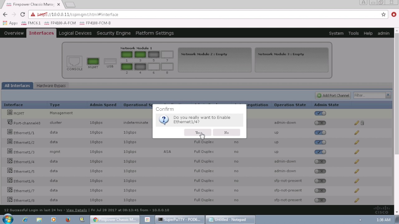
Task: Edit Ethernet1/5 with pencil icon
Action: [x=357, y=171]
